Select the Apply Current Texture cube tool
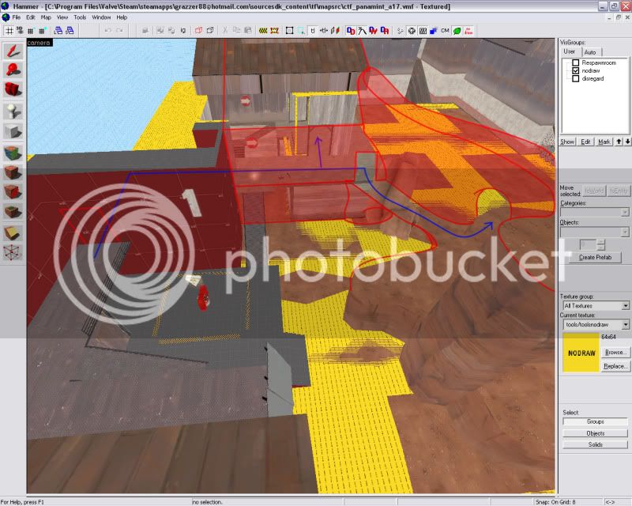Viewport: 632px width, 506px height. tap(13, 172)
